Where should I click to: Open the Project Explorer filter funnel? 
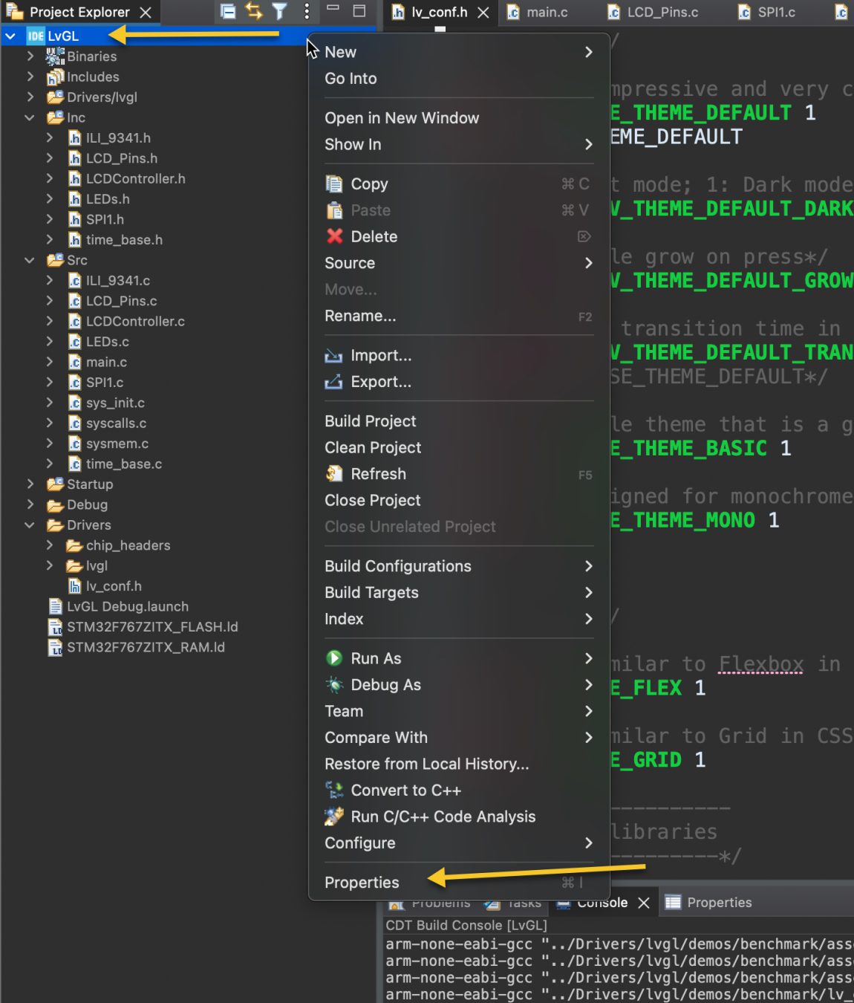click(279, 12)
